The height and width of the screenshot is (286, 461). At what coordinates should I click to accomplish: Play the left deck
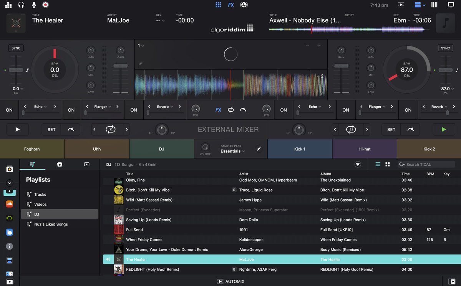17,129
